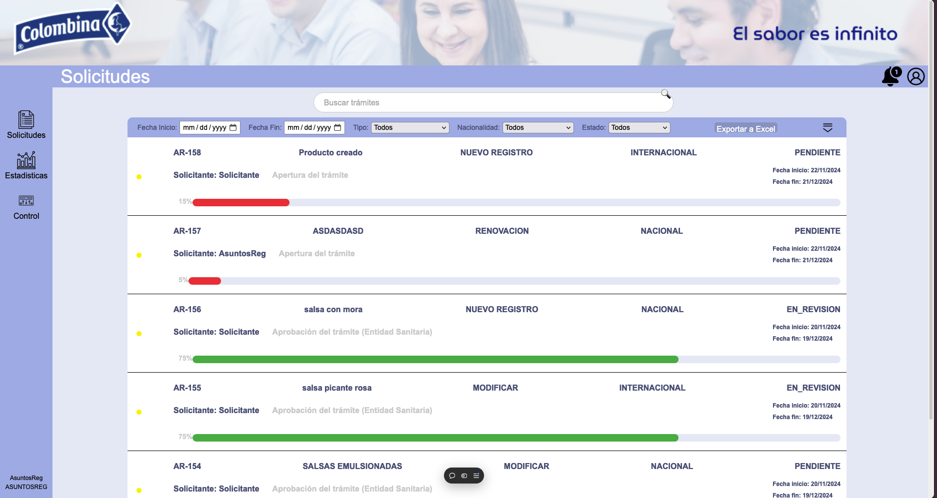Open the Fecha Fin calendar picker
Viewport: 937px width, 498px height.
[x=337, y=127]
